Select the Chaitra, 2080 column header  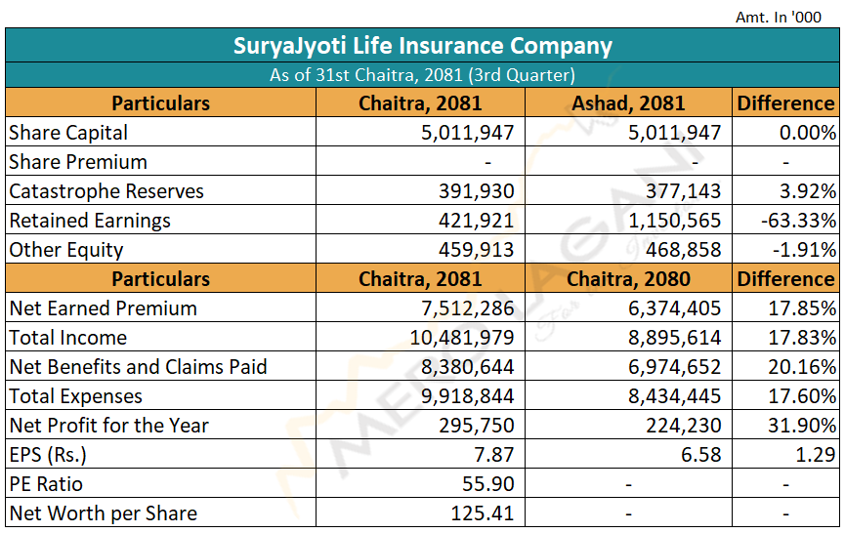628,279
